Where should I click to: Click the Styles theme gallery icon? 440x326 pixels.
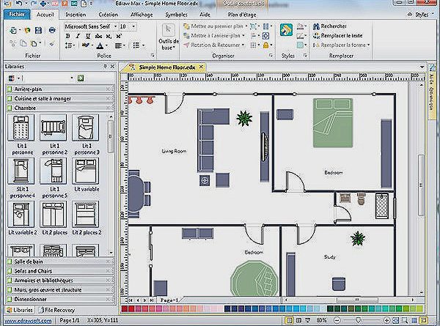(x=287, y=30)
